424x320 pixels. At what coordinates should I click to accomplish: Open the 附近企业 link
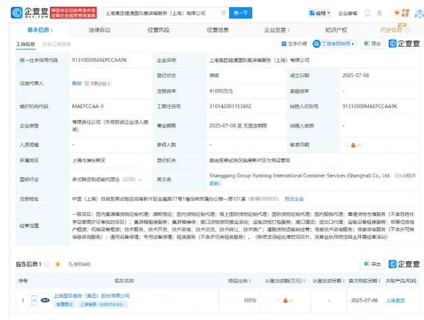click(x=294, y=199)
